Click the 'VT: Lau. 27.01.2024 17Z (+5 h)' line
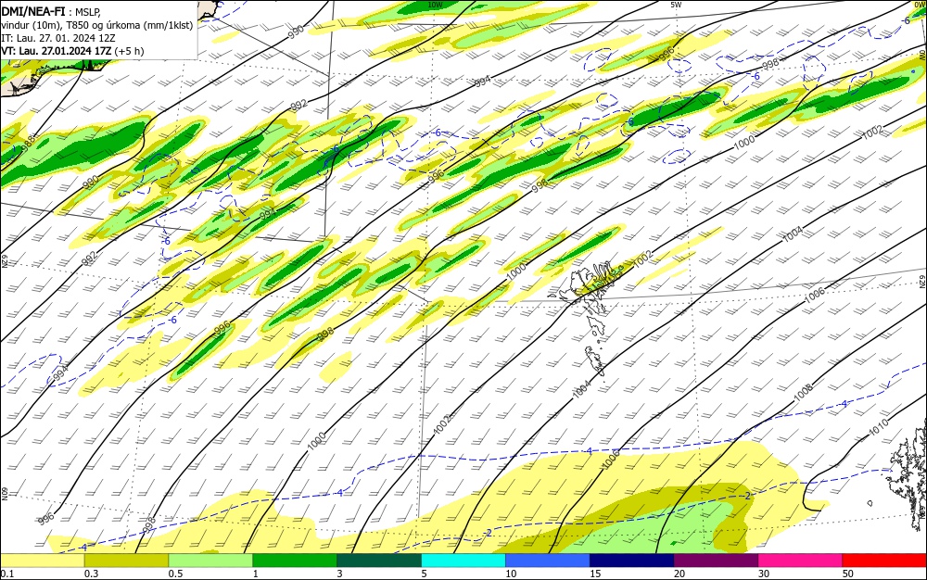The height and width of the screenshot is (580, 927). coord(72,51)
